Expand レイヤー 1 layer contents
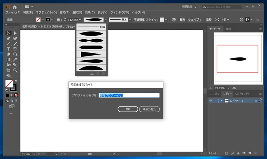Viewport: 267px width, 159px height. click(221, 101)
